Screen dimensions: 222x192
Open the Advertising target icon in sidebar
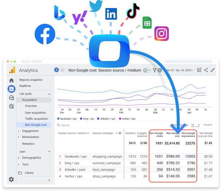pyautogui.click(x=11, y=106)
